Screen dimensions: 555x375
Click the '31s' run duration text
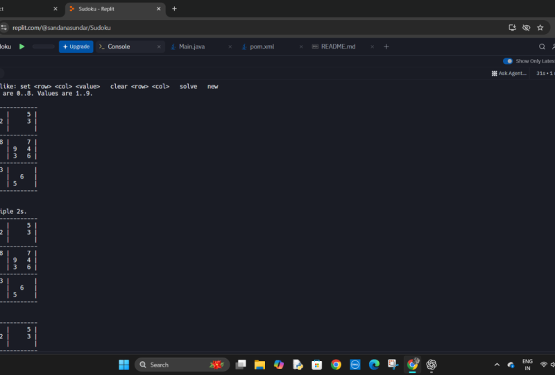coord(540,74)
